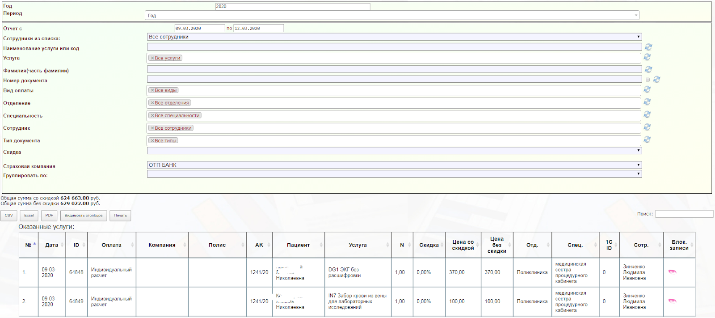Screen dimensions: 715x318
Task: Click refresh icon beside Фамилия field
Action: 648,69
